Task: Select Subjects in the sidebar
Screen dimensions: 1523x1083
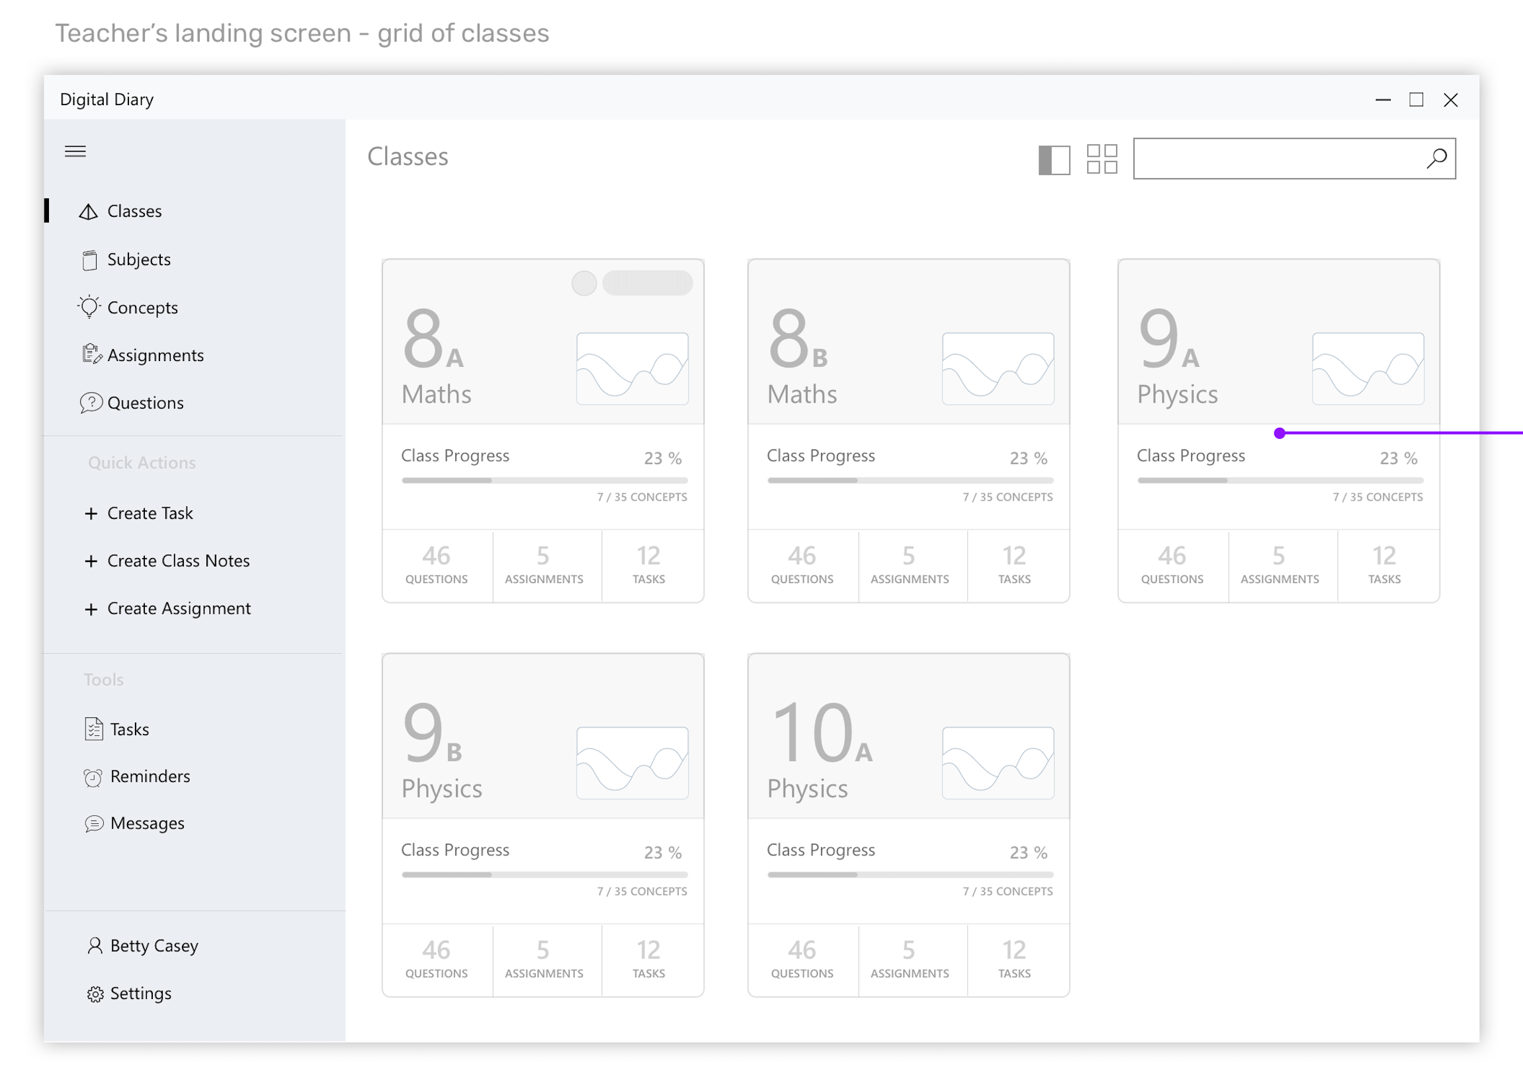Action: pos(138,259)
